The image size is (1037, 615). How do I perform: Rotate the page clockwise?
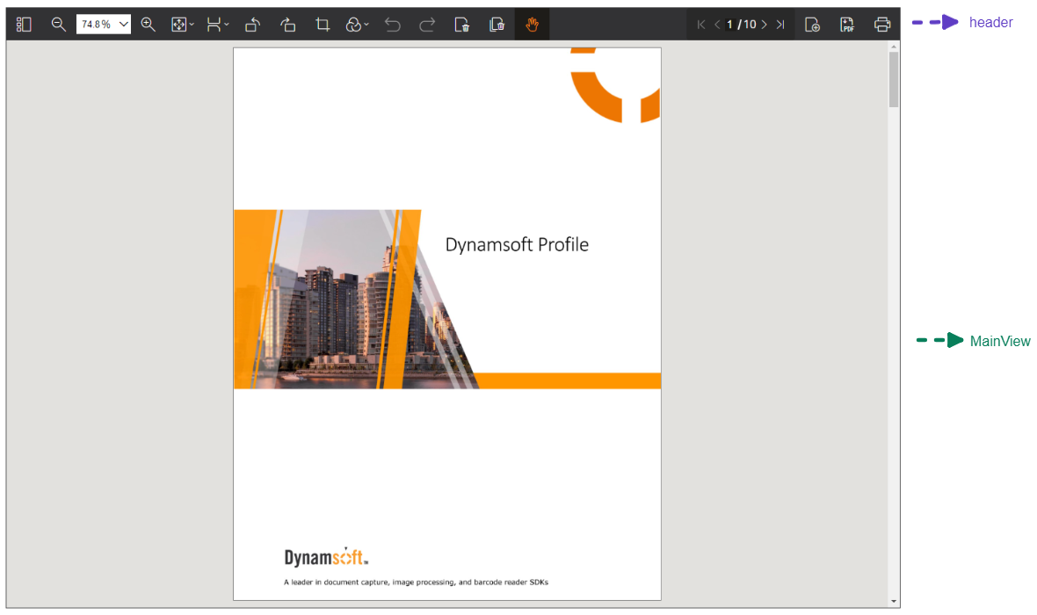pos(287,25)
